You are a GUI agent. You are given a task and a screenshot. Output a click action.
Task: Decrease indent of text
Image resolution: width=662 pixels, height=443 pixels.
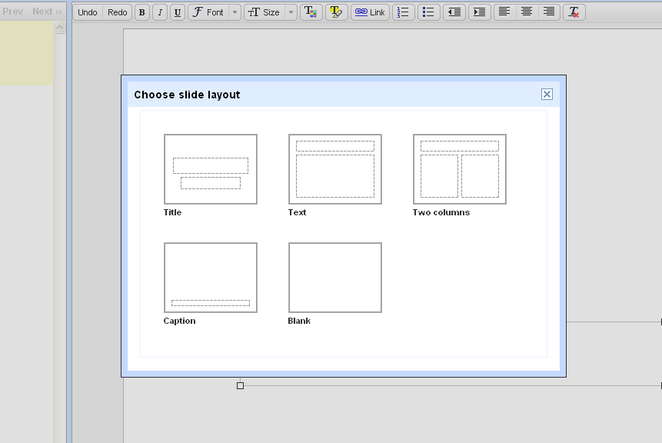[x=454, y=12]
